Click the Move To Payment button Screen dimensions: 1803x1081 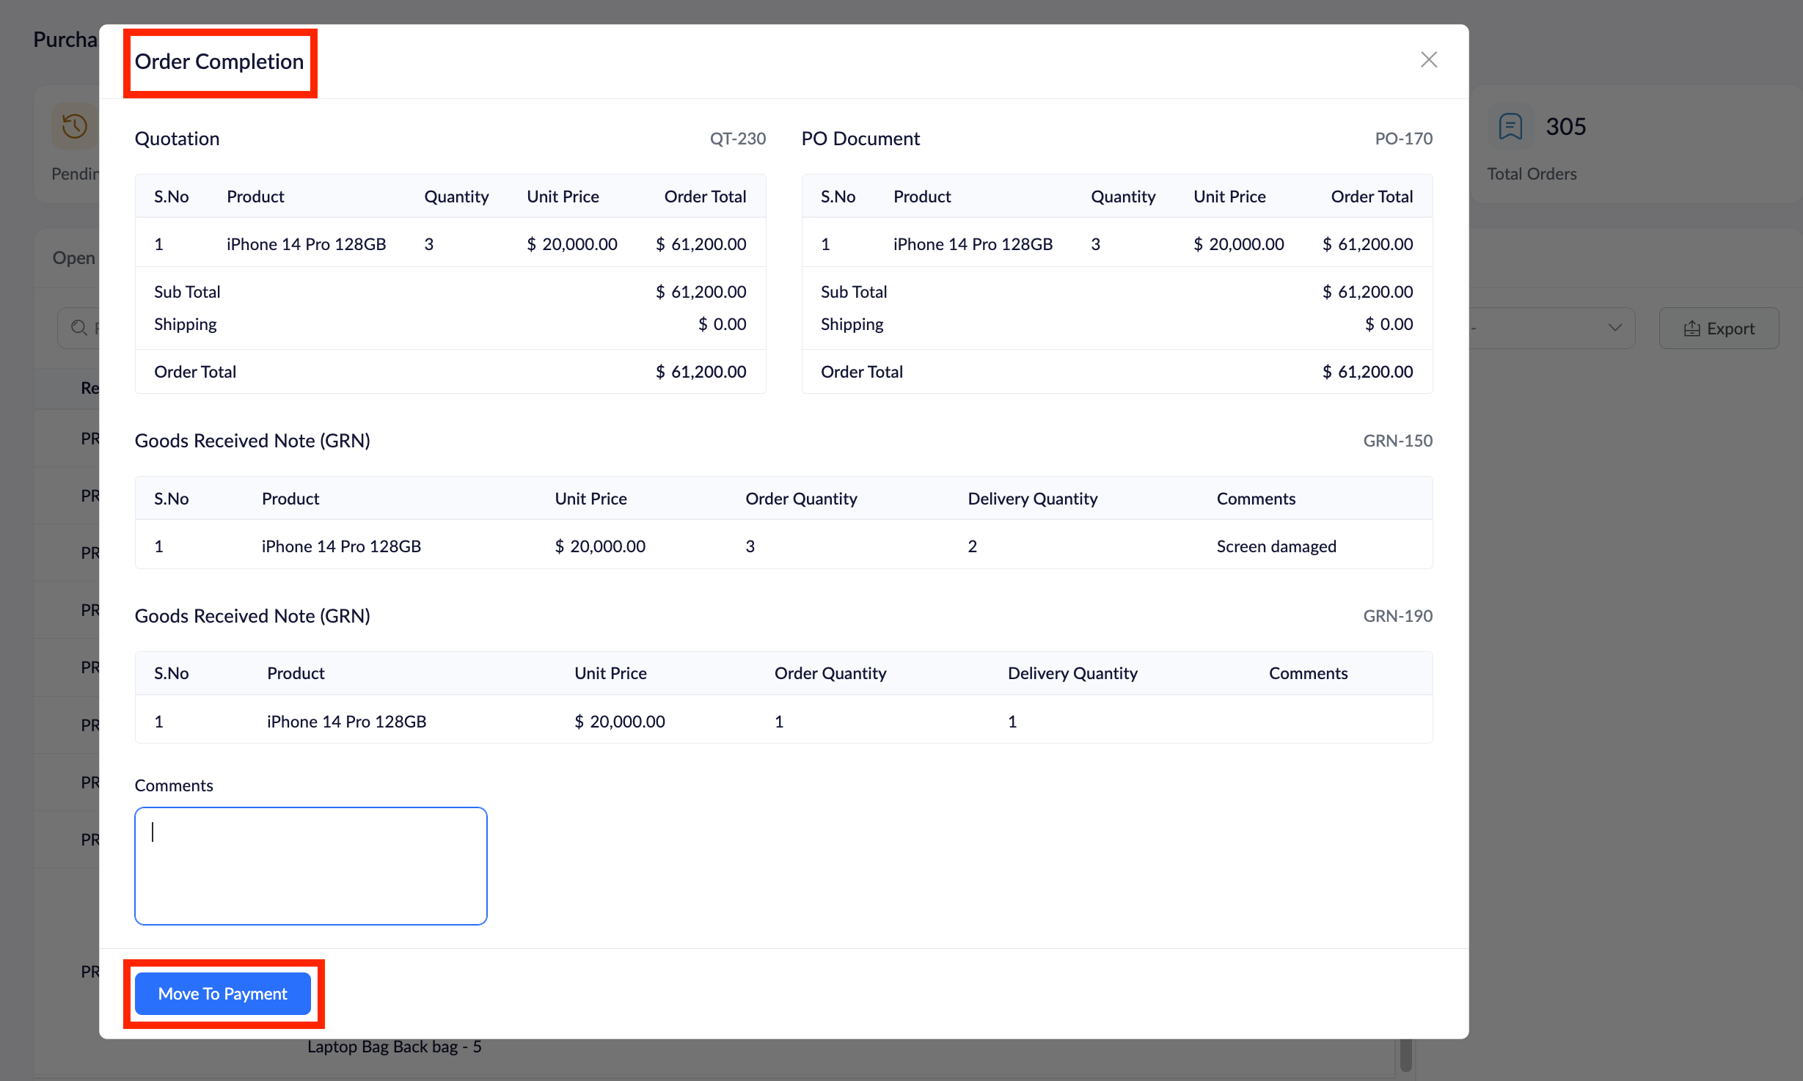point(222,994)
